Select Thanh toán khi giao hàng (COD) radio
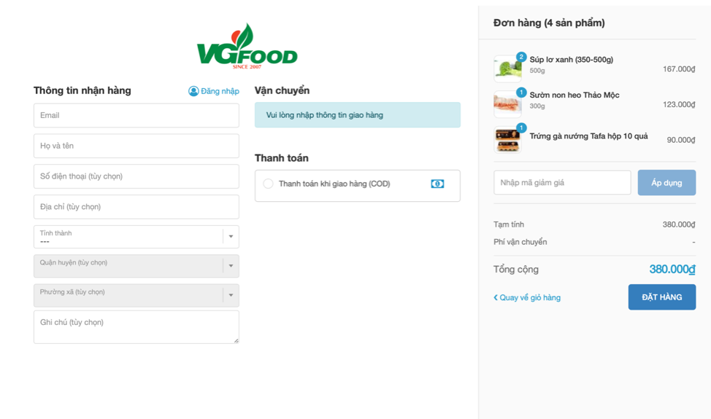The height and width of the screenshot is (419, 711). coord(268,184)
